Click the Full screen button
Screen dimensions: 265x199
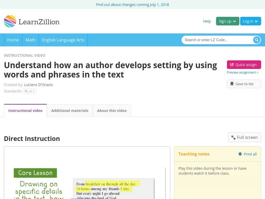tap(244, 137)
